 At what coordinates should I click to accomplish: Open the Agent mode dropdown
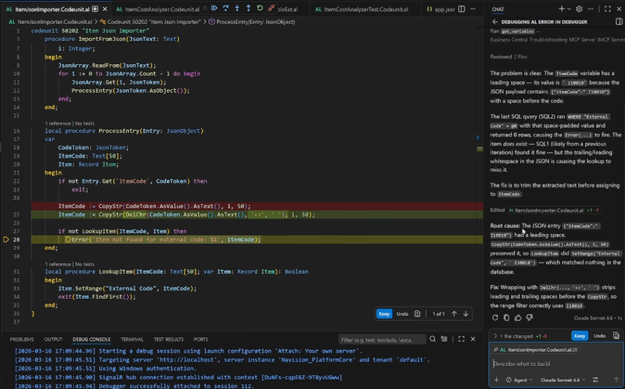click(519, 380)
